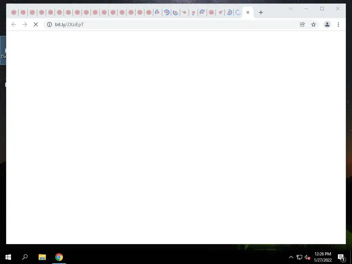Open network status from the tray
The height and width of the screenshot is (264, 352).
click(299, 257)
